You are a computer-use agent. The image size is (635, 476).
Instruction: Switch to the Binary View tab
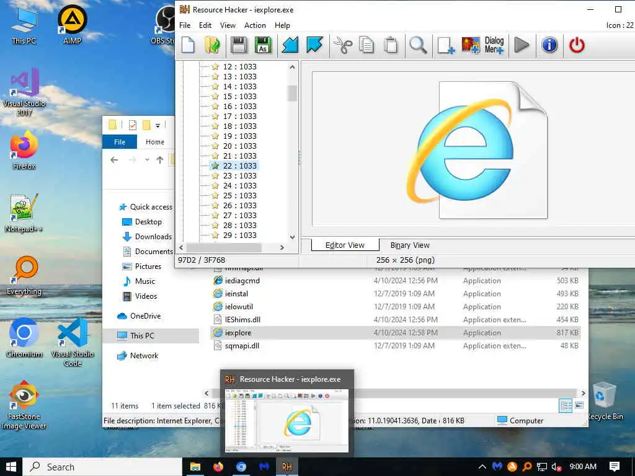tap(410, 245)
